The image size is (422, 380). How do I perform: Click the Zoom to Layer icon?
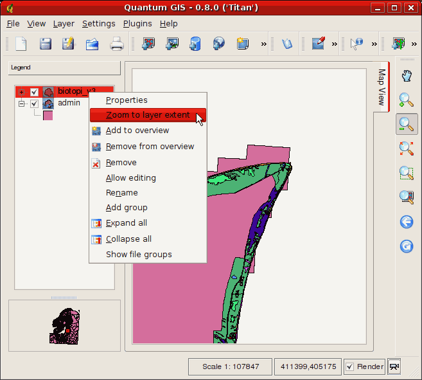(407, 197)
